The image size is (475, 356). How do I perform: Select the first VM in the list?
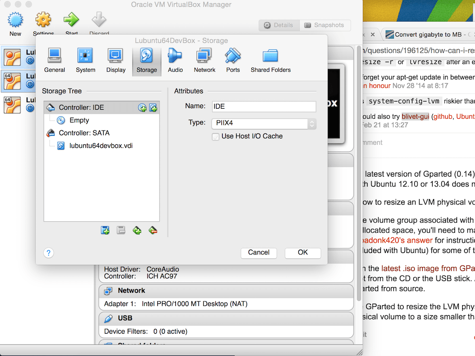point(18,57)
